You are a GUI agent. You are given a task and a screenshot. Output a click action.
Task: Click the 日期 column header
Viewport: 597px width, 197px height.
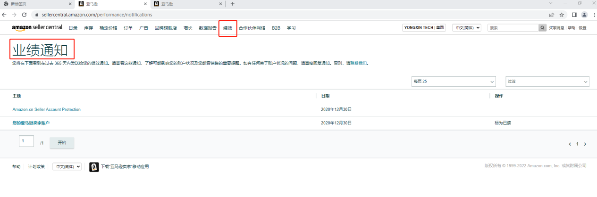(x=325, y=96)
